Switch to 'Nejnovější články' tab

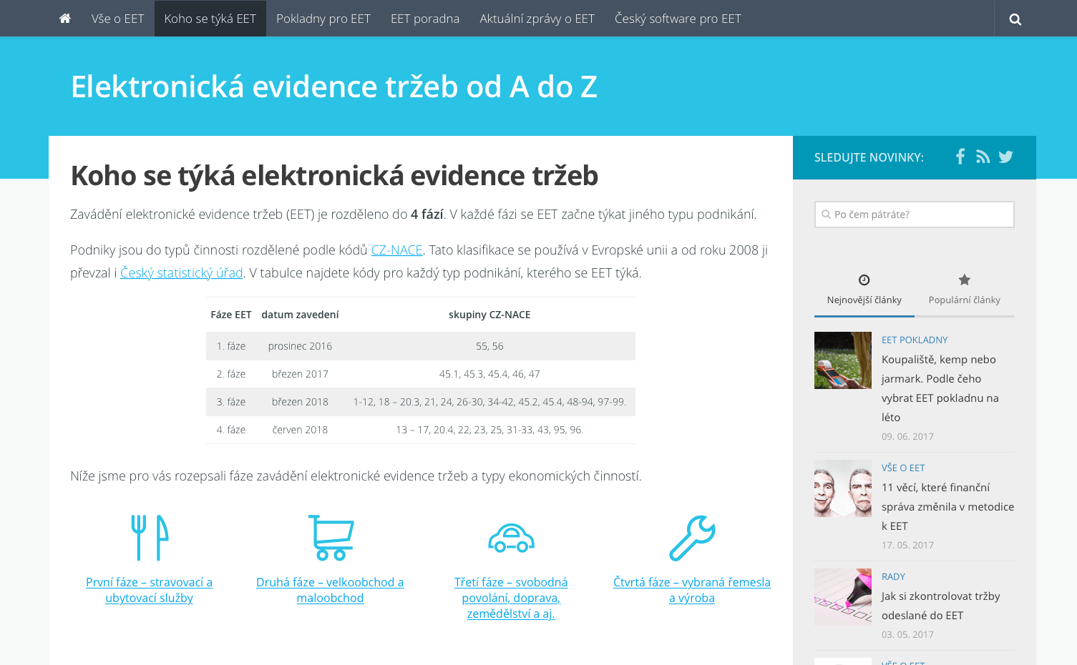[864, 292]
